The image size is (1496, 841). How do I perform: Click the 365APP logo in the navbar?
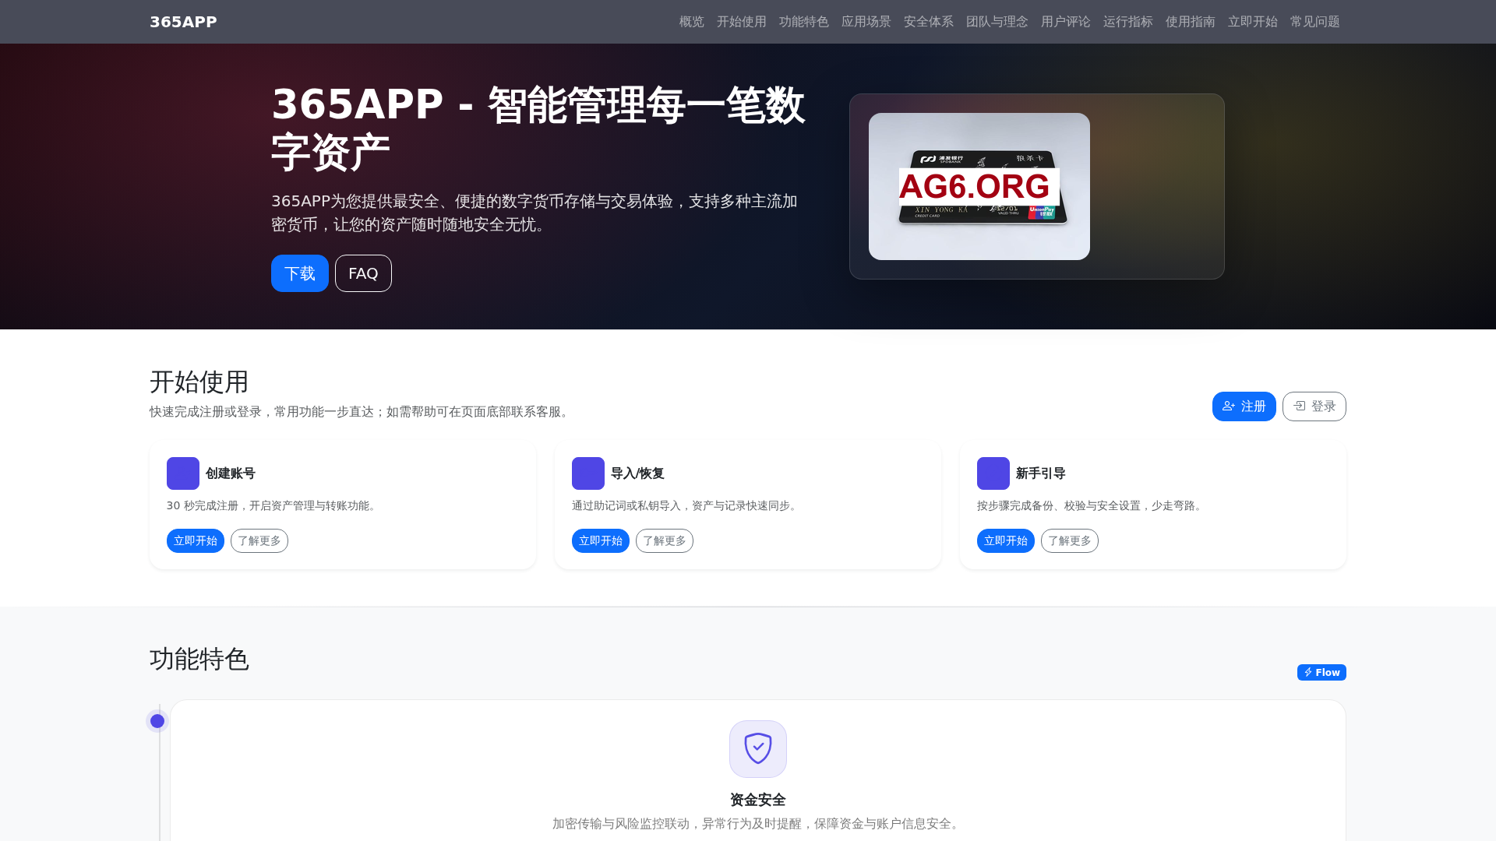pyautogui.click(x=183, y=22)
